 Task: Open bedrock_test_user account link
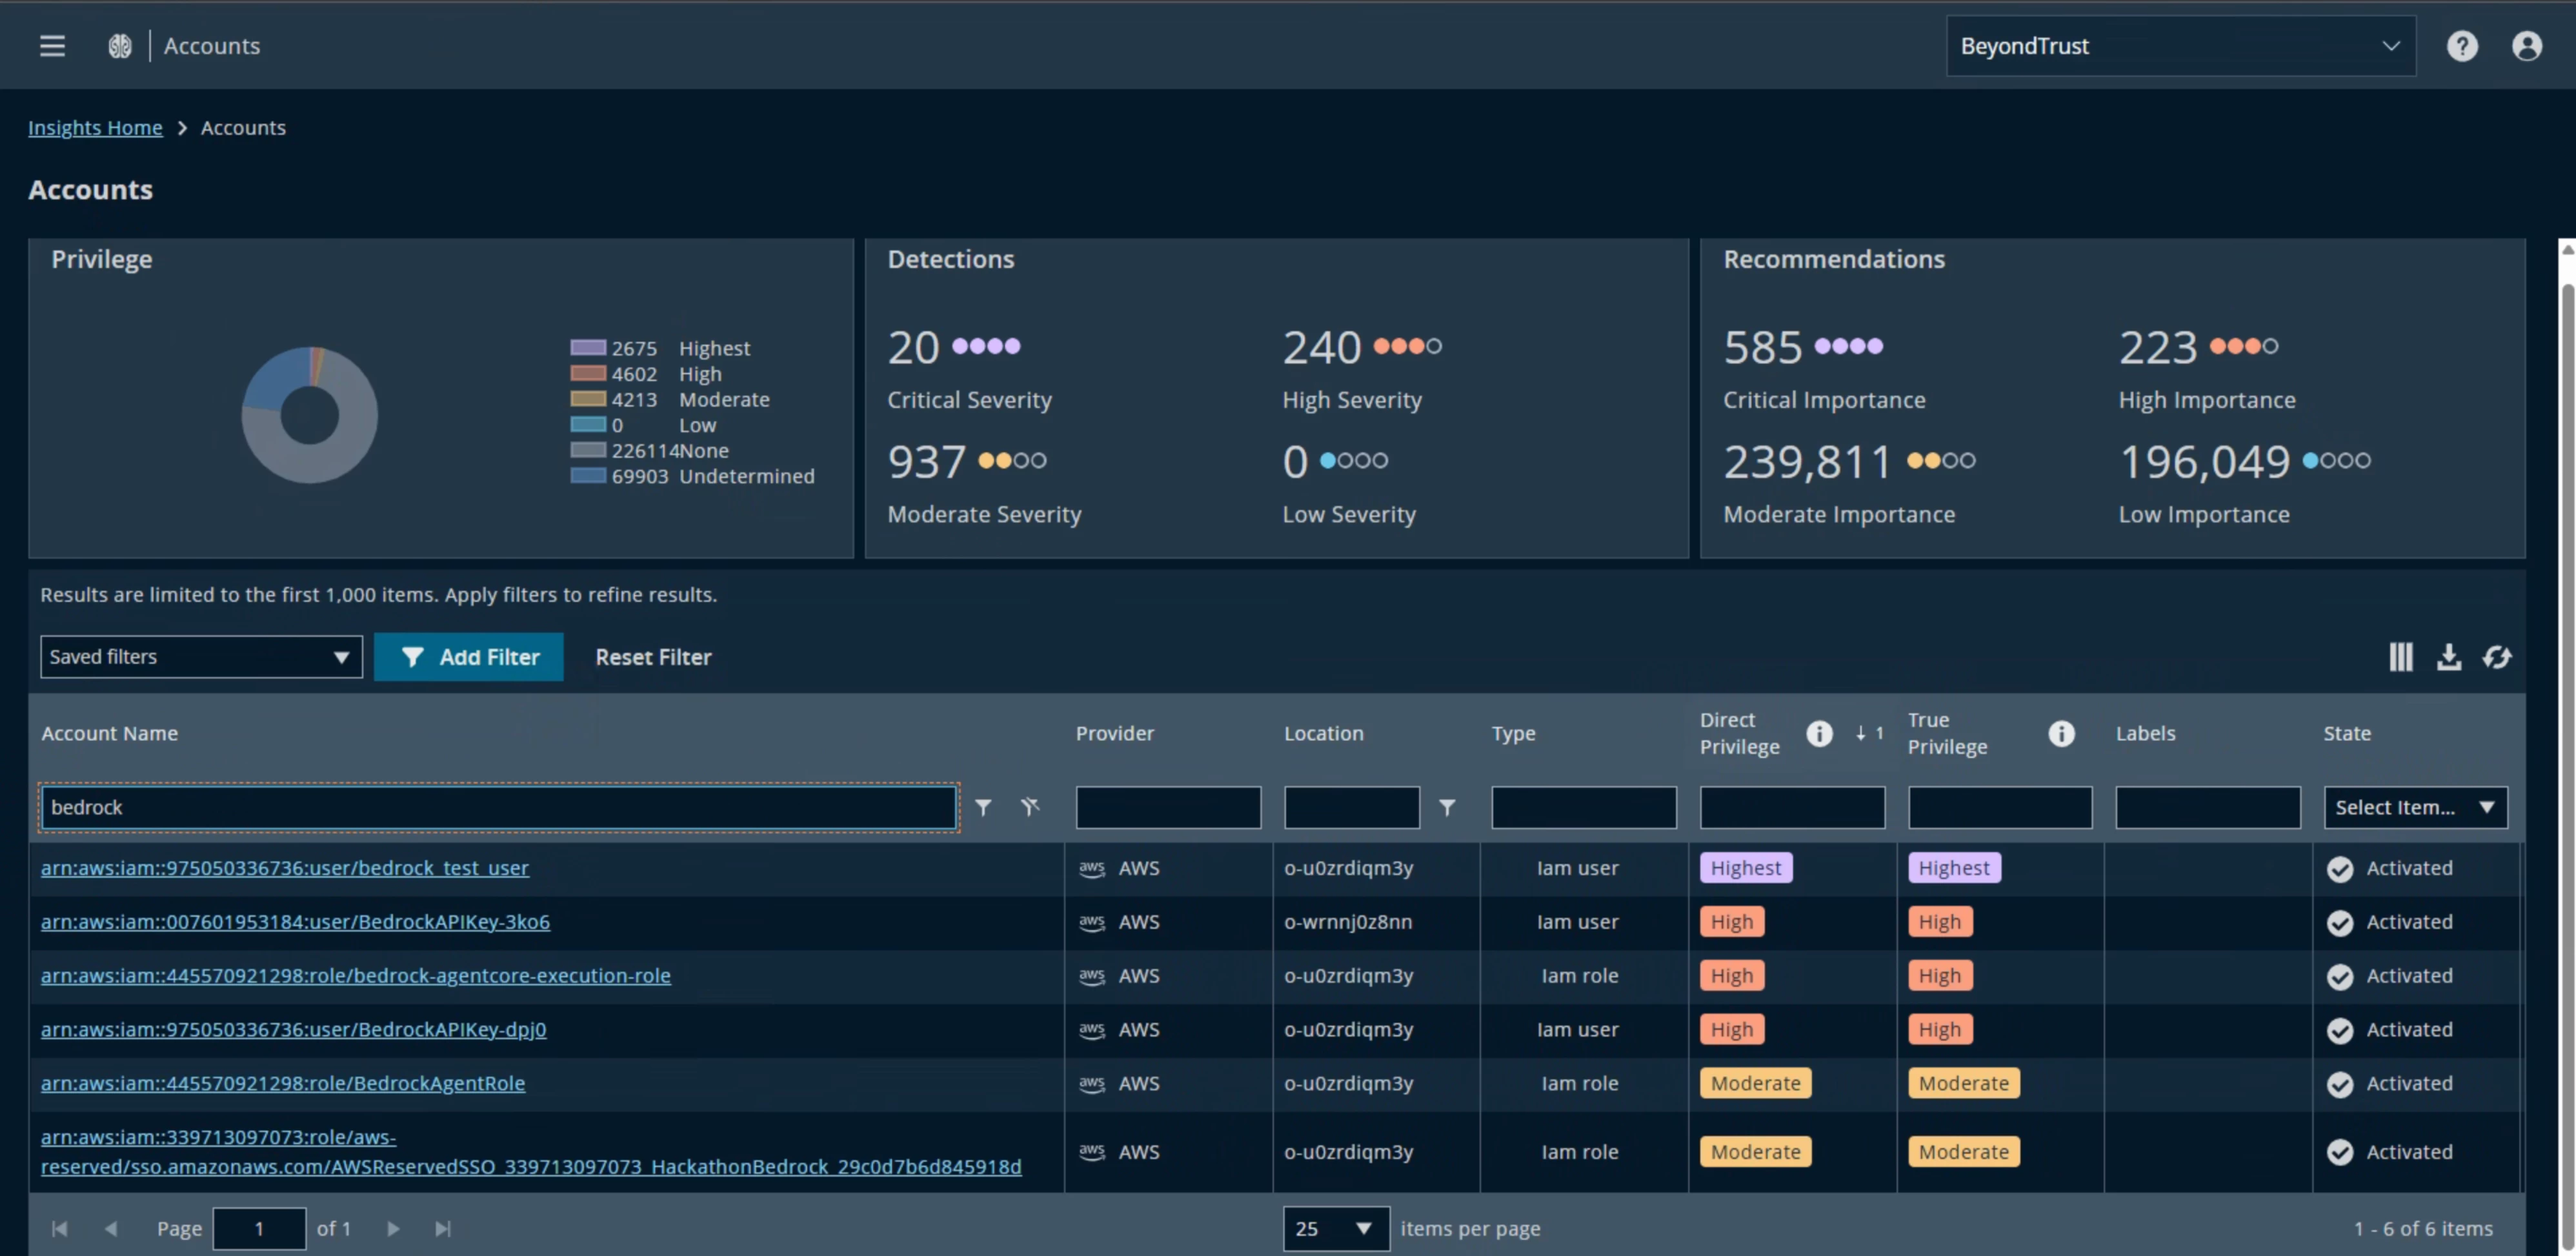[x=284, y=868]
